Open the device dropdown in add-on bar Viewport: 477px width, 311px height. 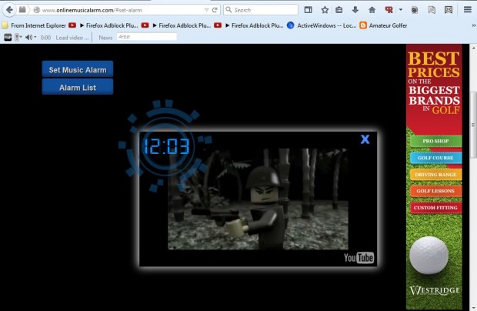click(18, 38)
